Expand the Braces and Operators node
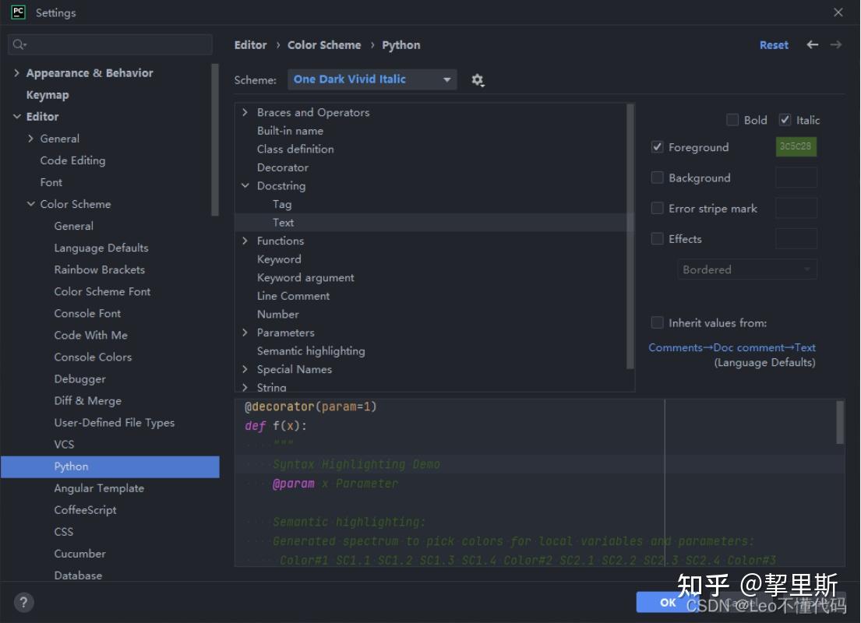This screenshot has width=861, height=623. coord(246,112)
